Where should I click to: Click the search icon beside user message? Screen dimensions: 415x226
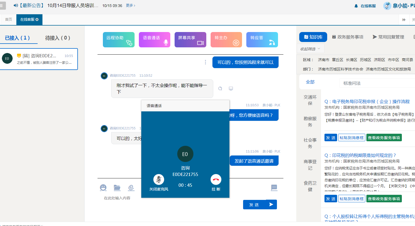(x=220, y=89)
